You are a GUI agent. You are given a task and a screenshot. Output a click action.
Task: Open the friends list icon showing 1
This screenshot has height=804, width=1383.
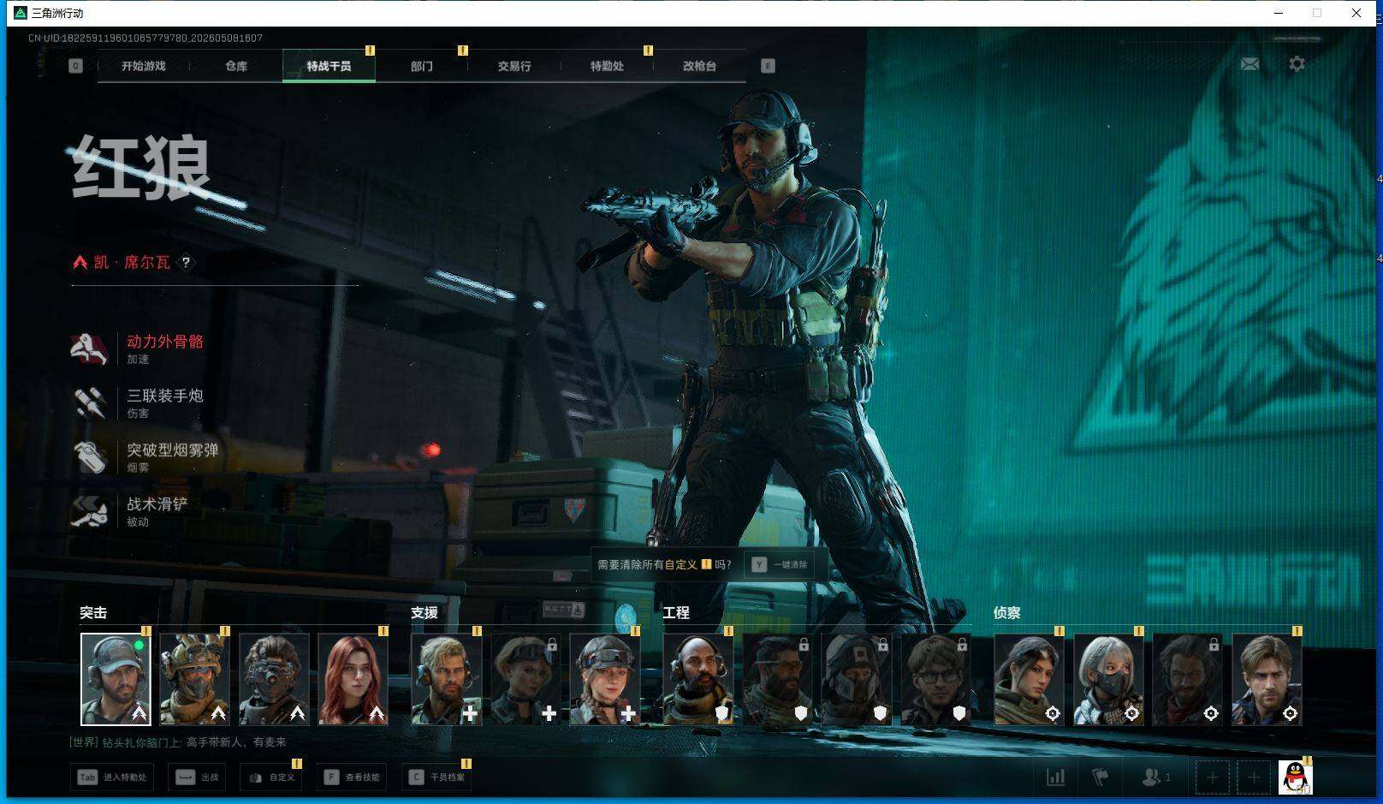tap(1156, 777)
